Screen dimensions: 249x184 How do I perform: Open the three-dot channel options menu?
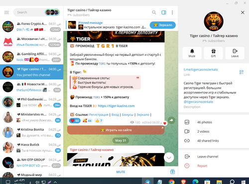click(x=172, y=12)
